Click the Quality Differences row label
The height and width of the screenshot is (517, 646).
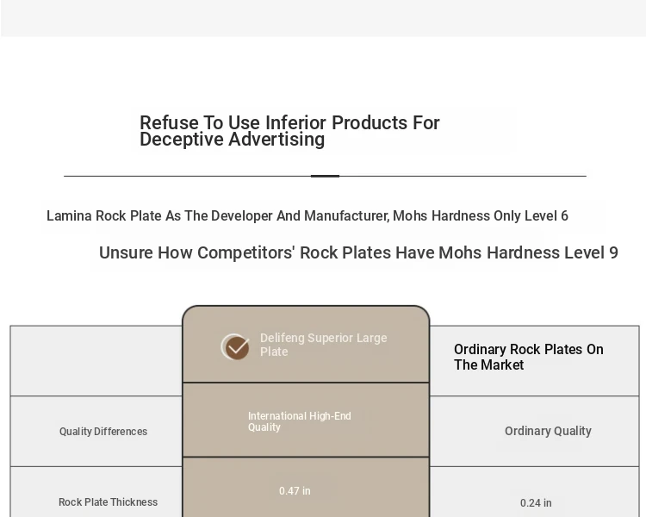click(103, 432)
